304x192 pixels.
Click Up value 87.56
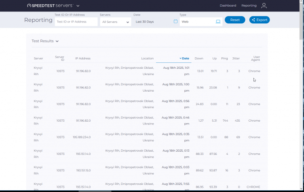[x=213, y=154]
